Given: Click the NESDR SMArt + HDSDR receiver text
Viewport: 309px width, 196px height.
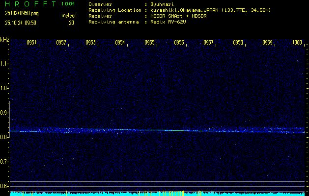Looking at the screenshot, I should pyautogui.click(x=179, y=16).
